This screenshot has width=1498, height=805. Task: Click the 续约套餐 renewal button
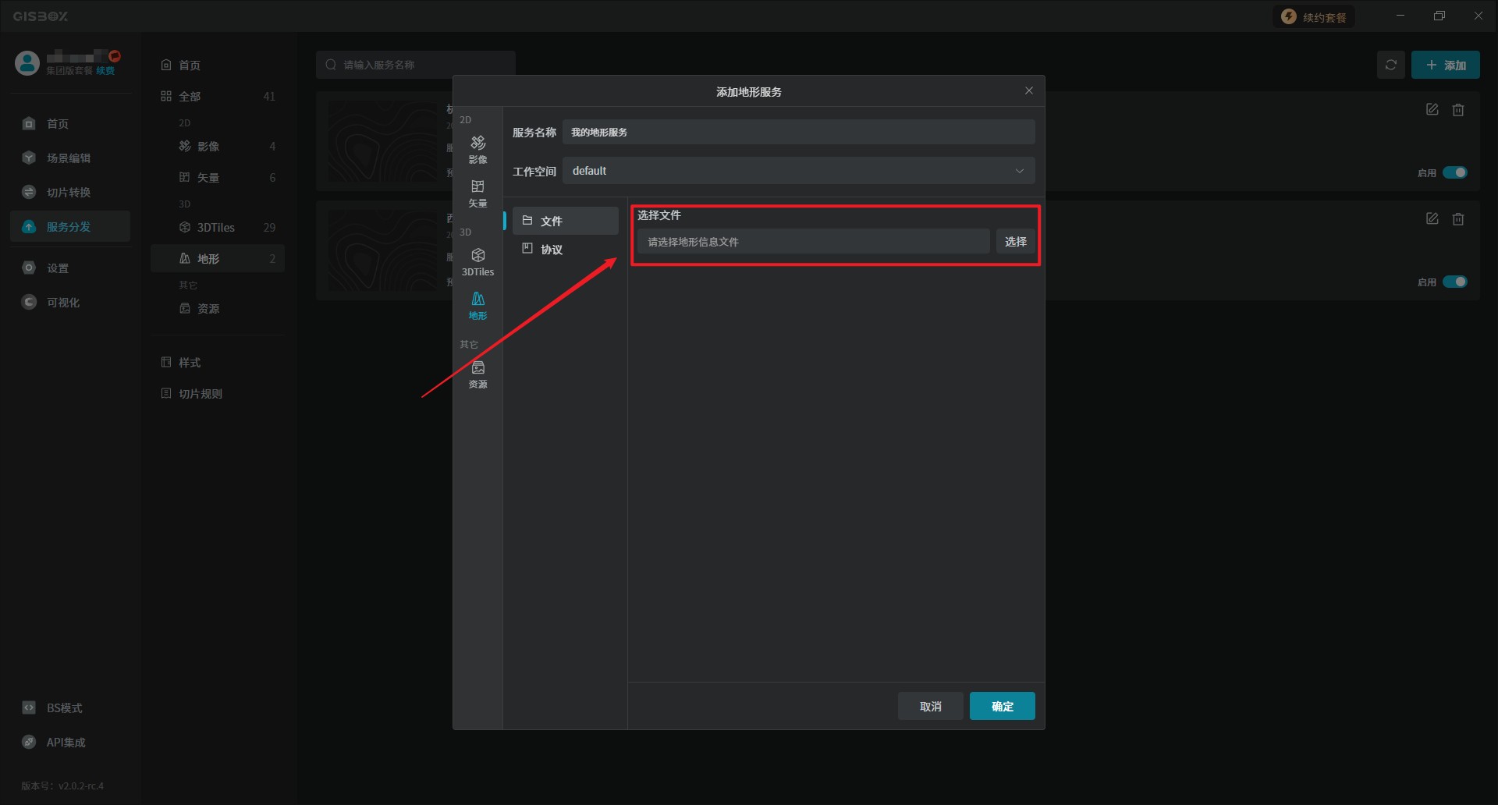tap(1315, 17)
